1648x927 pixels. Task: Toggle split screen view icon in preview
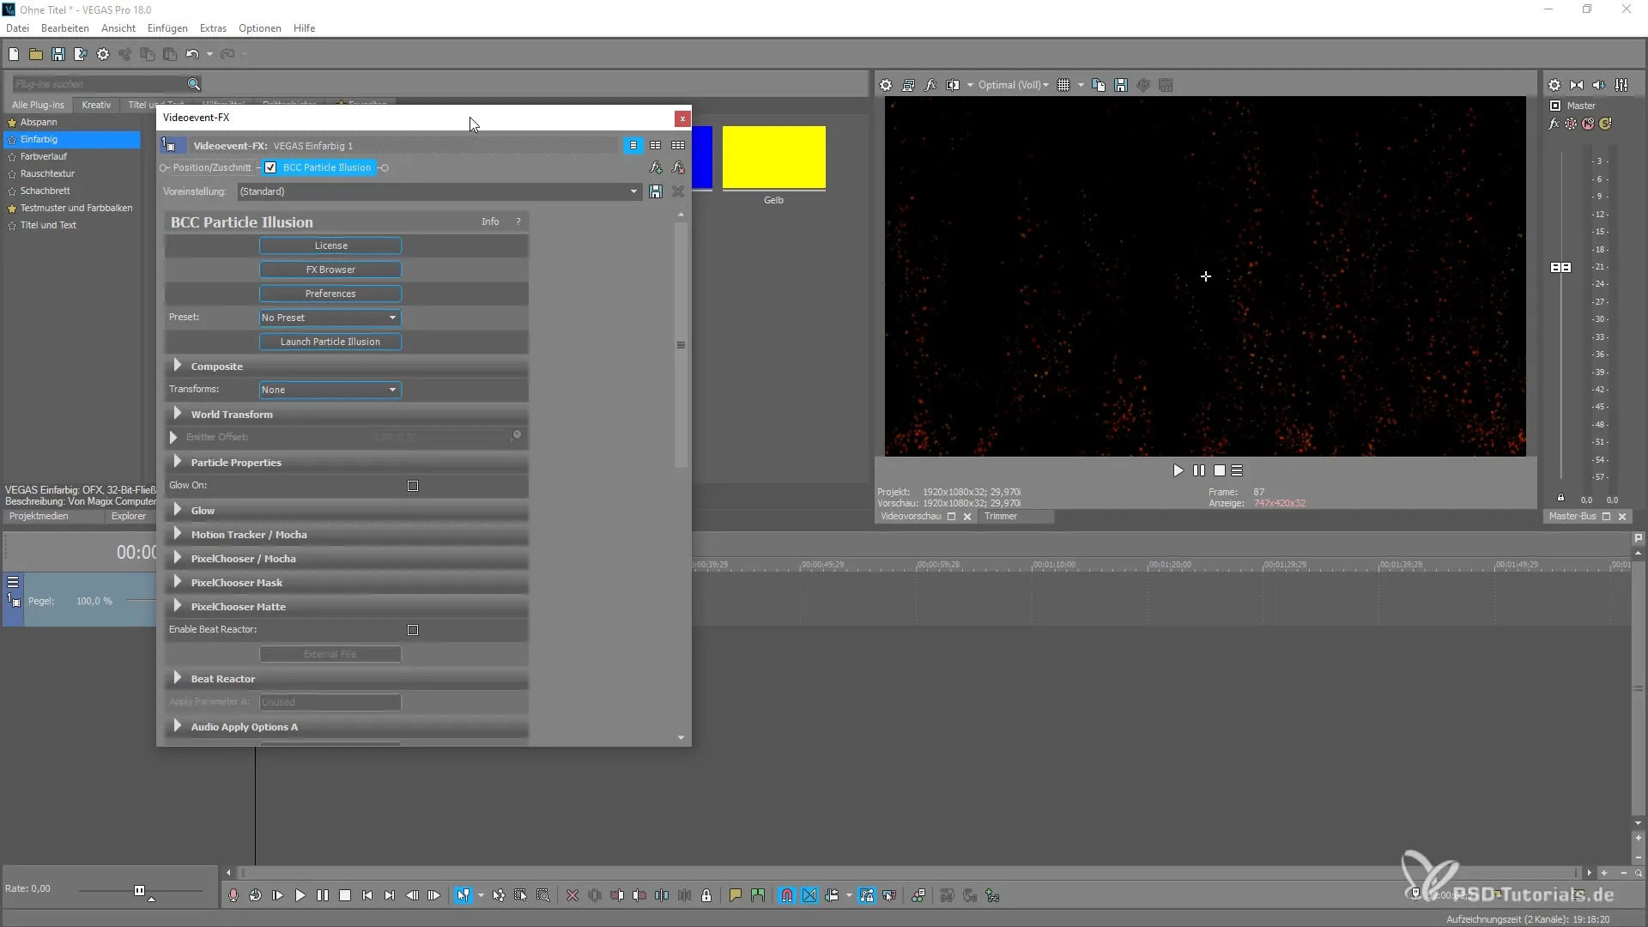pyautogui.click(x=953, y=85)
